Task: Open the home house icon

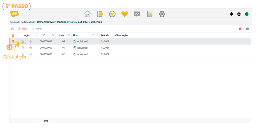Action: point(87,14)
